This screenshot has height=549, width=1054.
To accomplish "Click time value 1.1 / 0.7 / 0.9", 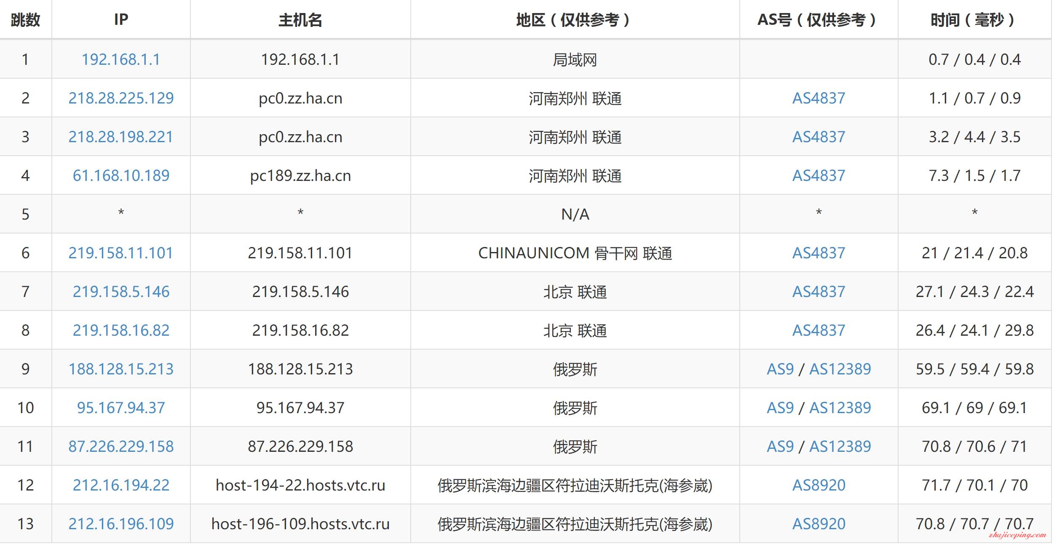I will [x=974, y=98].
